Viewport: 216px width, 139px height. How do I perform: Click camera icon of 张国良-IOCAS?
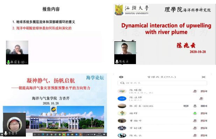click(204, 106)
